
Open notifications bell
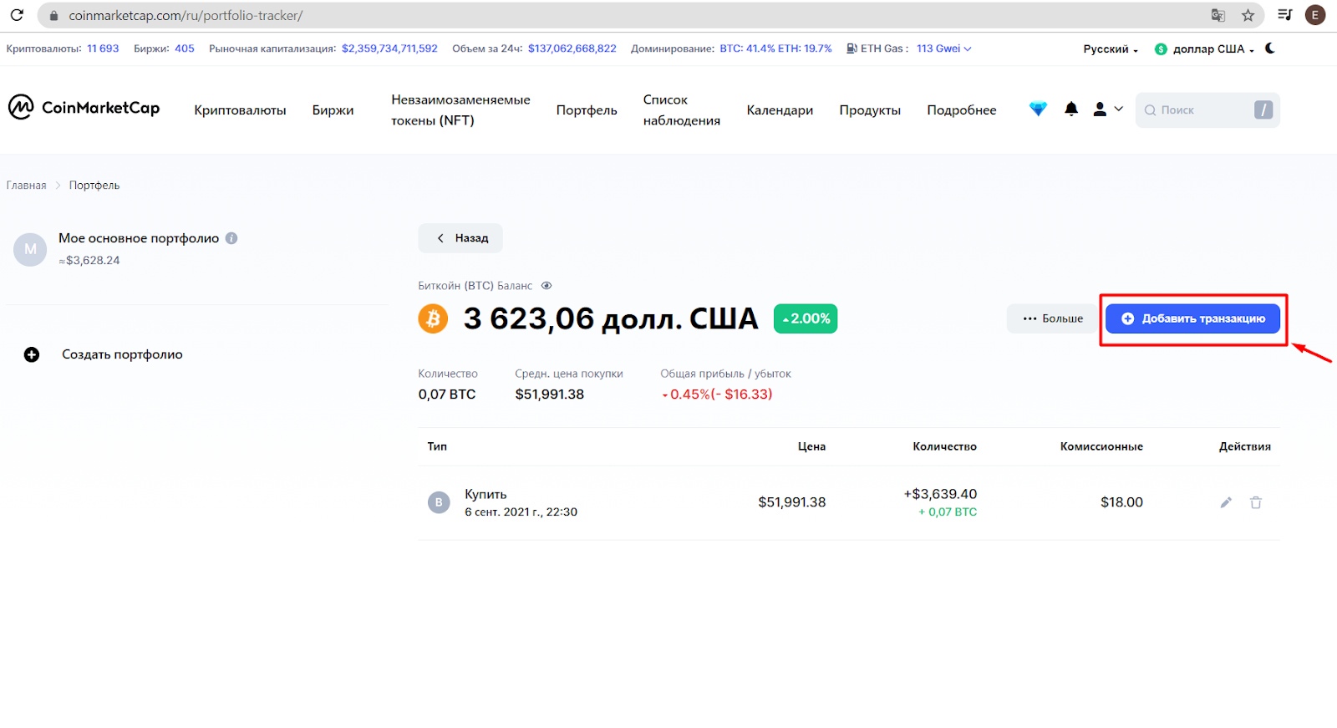click(x=1071, y=109)
